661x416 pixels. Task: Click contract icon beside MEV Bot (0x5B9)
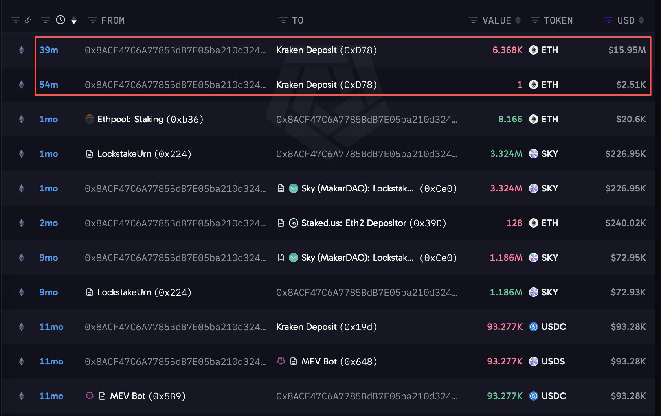click(x=102, y=396)
